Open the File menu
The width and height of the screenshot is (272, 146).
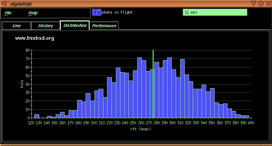click(8, 13)
